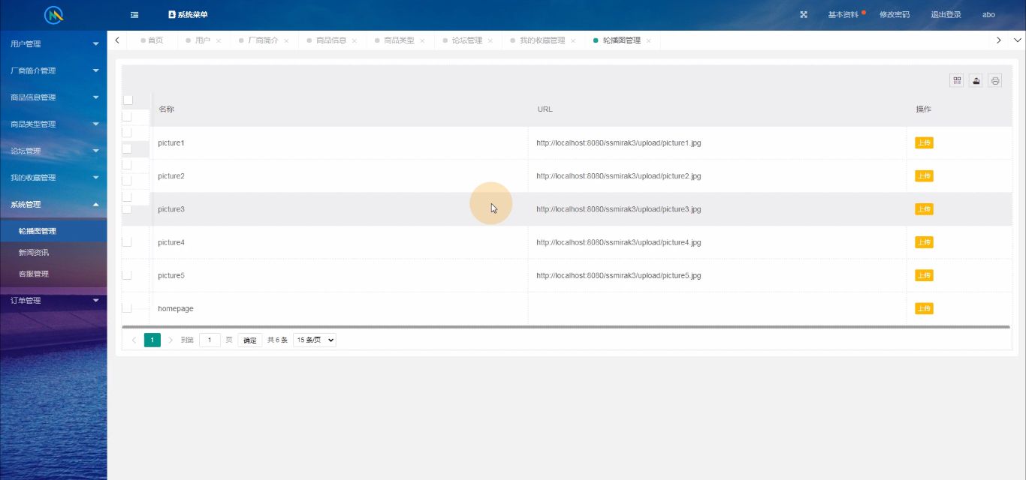Close the 我的收藏管理 tab
The height and width of the screenshot is (480, 1026).
pyautogui.click(x=573, y=41)
